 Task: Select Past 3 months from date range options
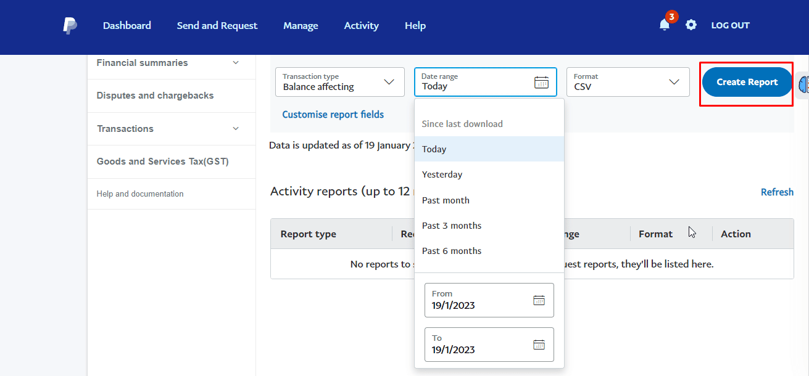[451, 225]
